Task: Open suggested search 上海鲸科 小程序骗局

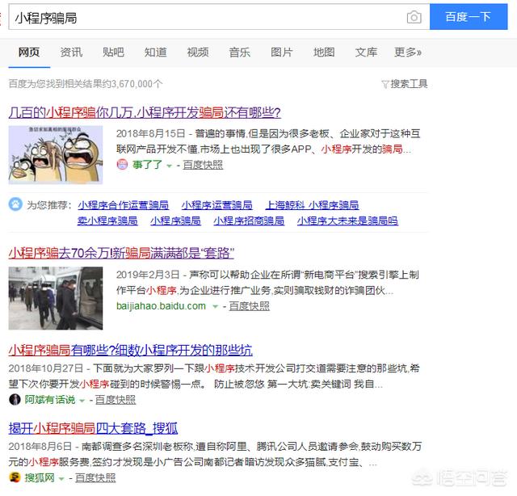Action: [312, 205]
